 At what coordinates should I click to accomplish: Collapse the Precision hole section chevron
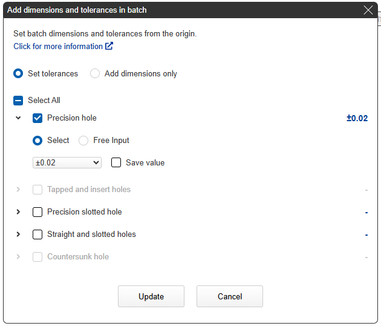[18, 118]
